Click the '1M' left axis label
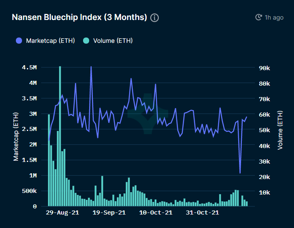Viewport: 294px width, 228px height. click(33, 176)
